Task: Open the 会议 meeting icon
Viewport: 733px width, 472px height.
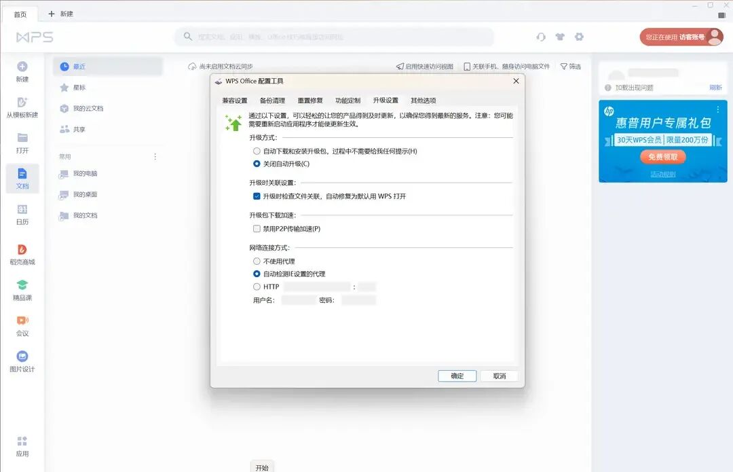Action: 22,321
